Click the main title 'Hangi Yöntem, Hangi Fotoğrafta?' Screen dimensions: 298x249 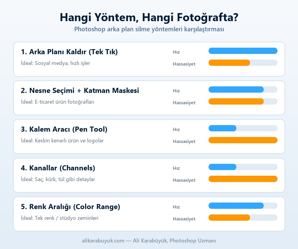[149, 18]
